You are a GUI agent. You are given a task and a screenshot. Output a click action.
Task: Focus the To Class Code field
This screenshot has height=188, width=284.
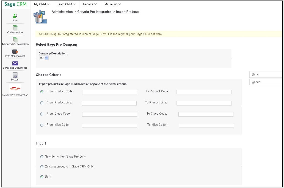206,114
